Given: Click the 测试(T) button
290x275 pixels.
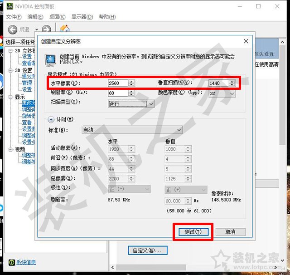Looking at the screenshot, I should pyautogui.click(x=193, y=232).
